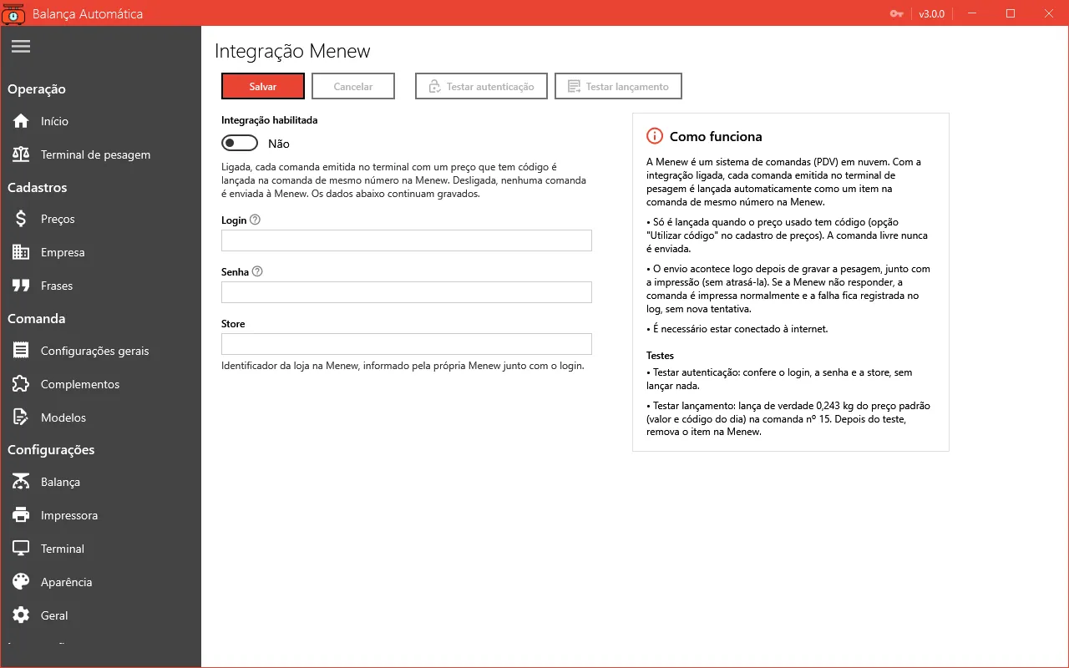
Task: Click the Impressora printer icon
Action: pos(21,515)
